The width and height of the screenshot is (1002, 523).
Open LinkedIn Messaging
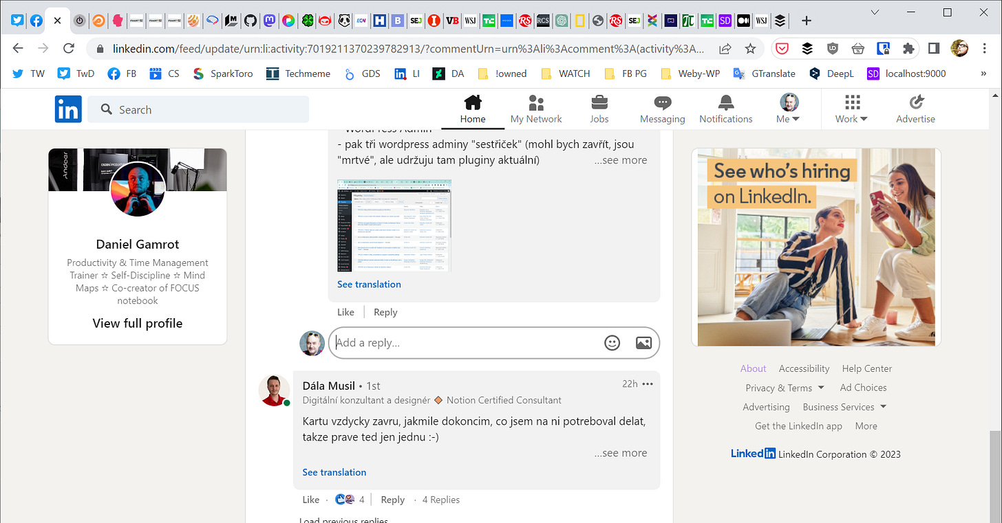pyautogui.click(x=663, y=110)
